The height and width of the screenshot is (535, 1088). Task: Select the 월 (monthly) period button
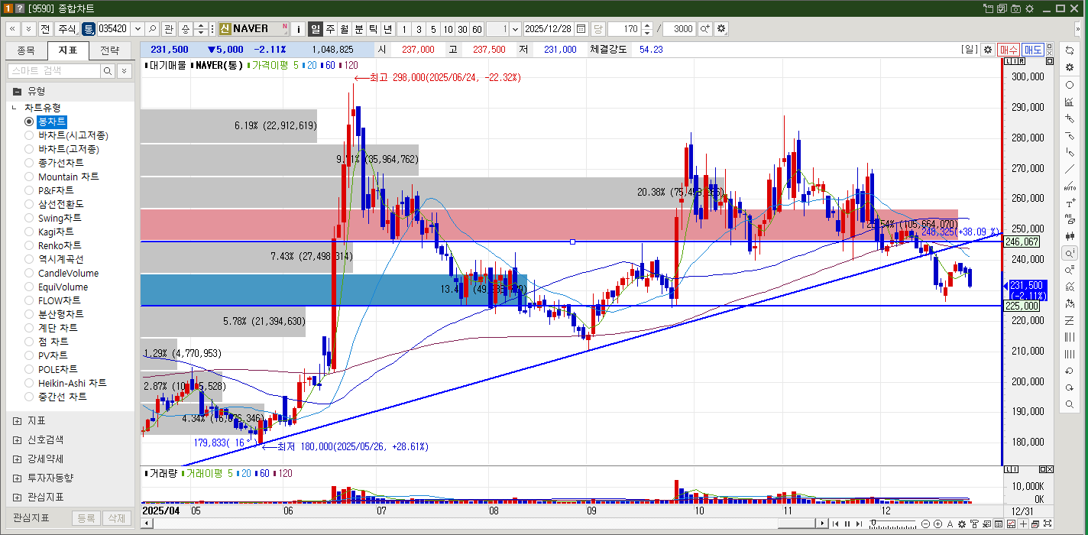345,29
